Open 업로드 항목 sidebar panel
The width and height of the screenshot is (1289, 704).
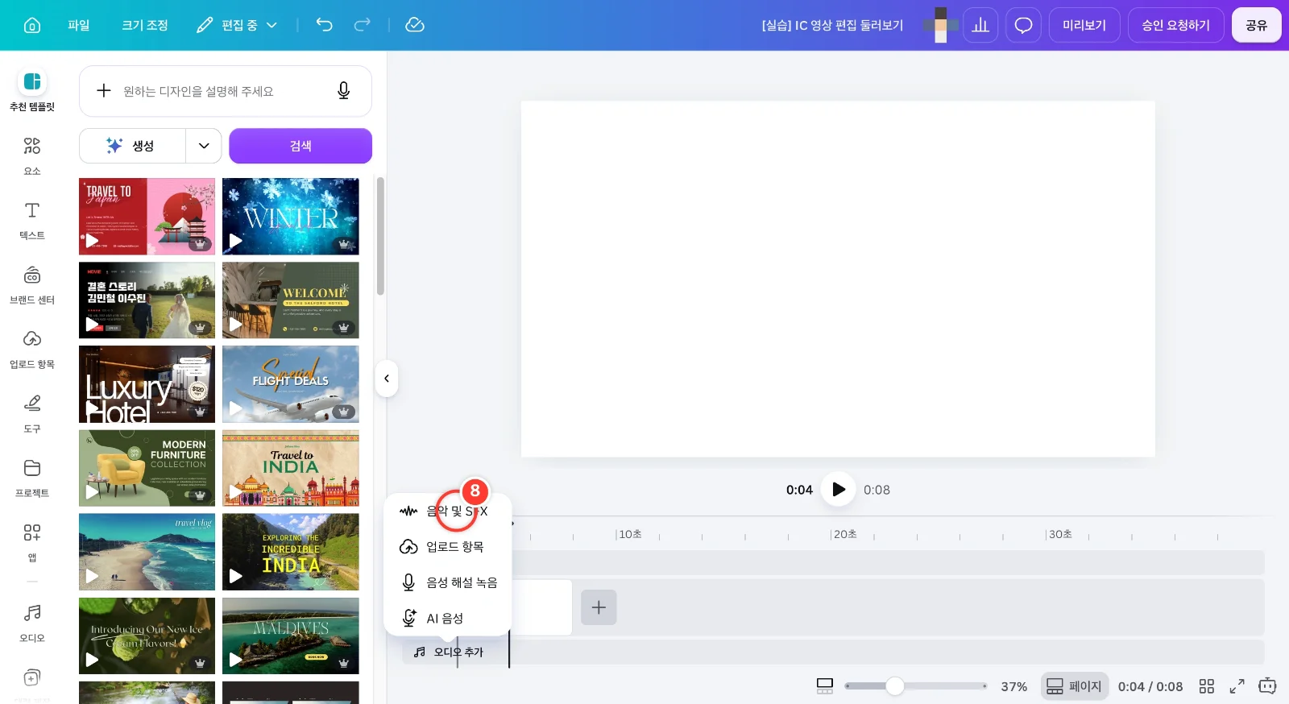pyautogui.click(x=32, y=349)
